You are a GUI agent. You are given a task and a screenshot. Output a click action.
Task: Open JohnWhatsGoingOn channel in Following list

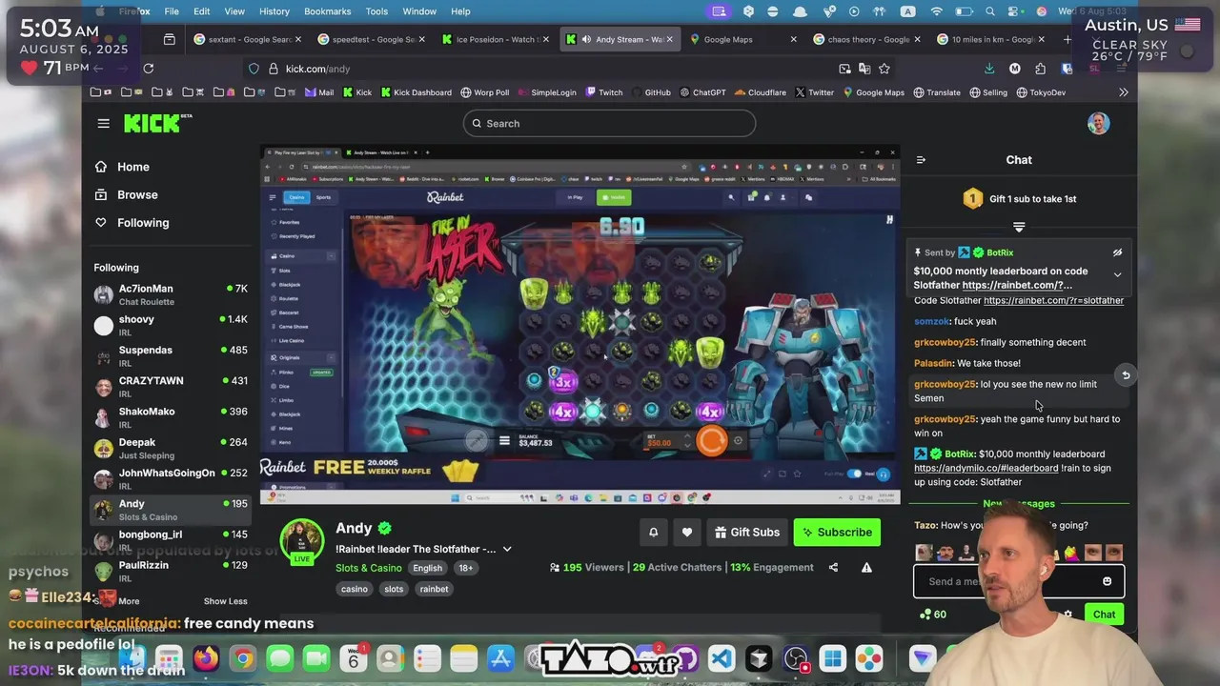click(170, 478)
